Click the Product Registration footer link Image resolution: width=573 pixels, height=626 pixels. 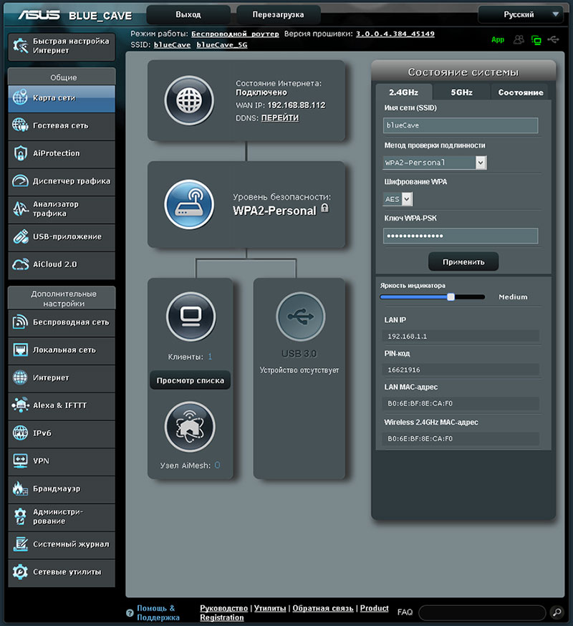[294, 613]
